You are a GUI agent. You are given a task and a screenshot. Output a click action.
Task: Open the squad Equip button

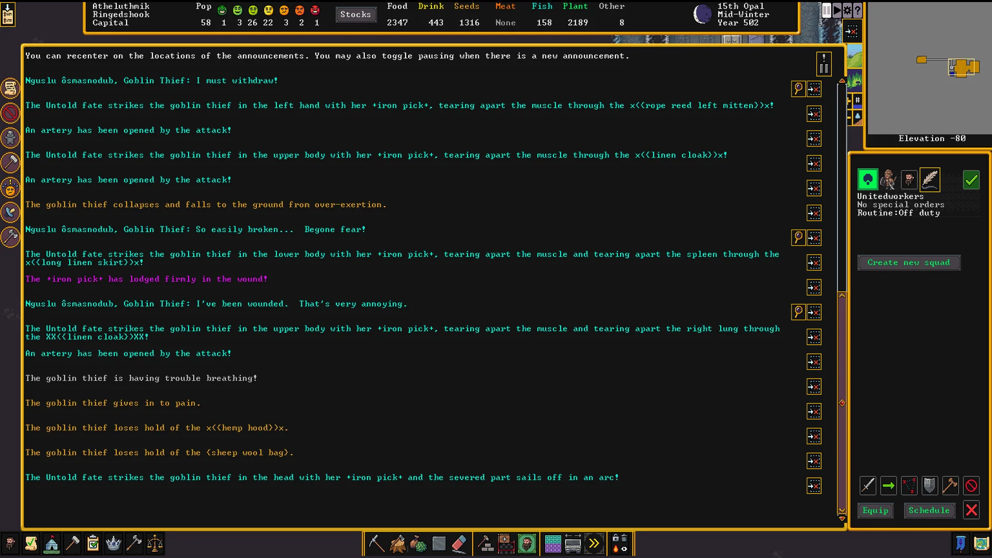coord(875,510)
